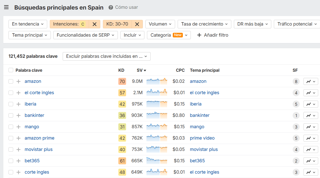Check the box for the amazon row
The height and width of the screenshot is (178, 320).
(x=11, y=82)
